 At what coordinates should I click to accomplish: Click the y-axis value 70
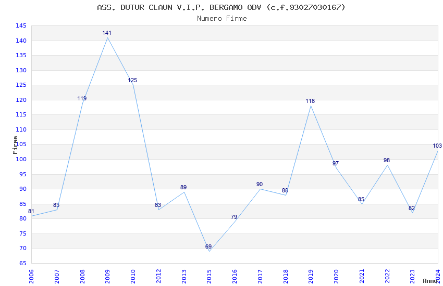[x=23, y=249]
